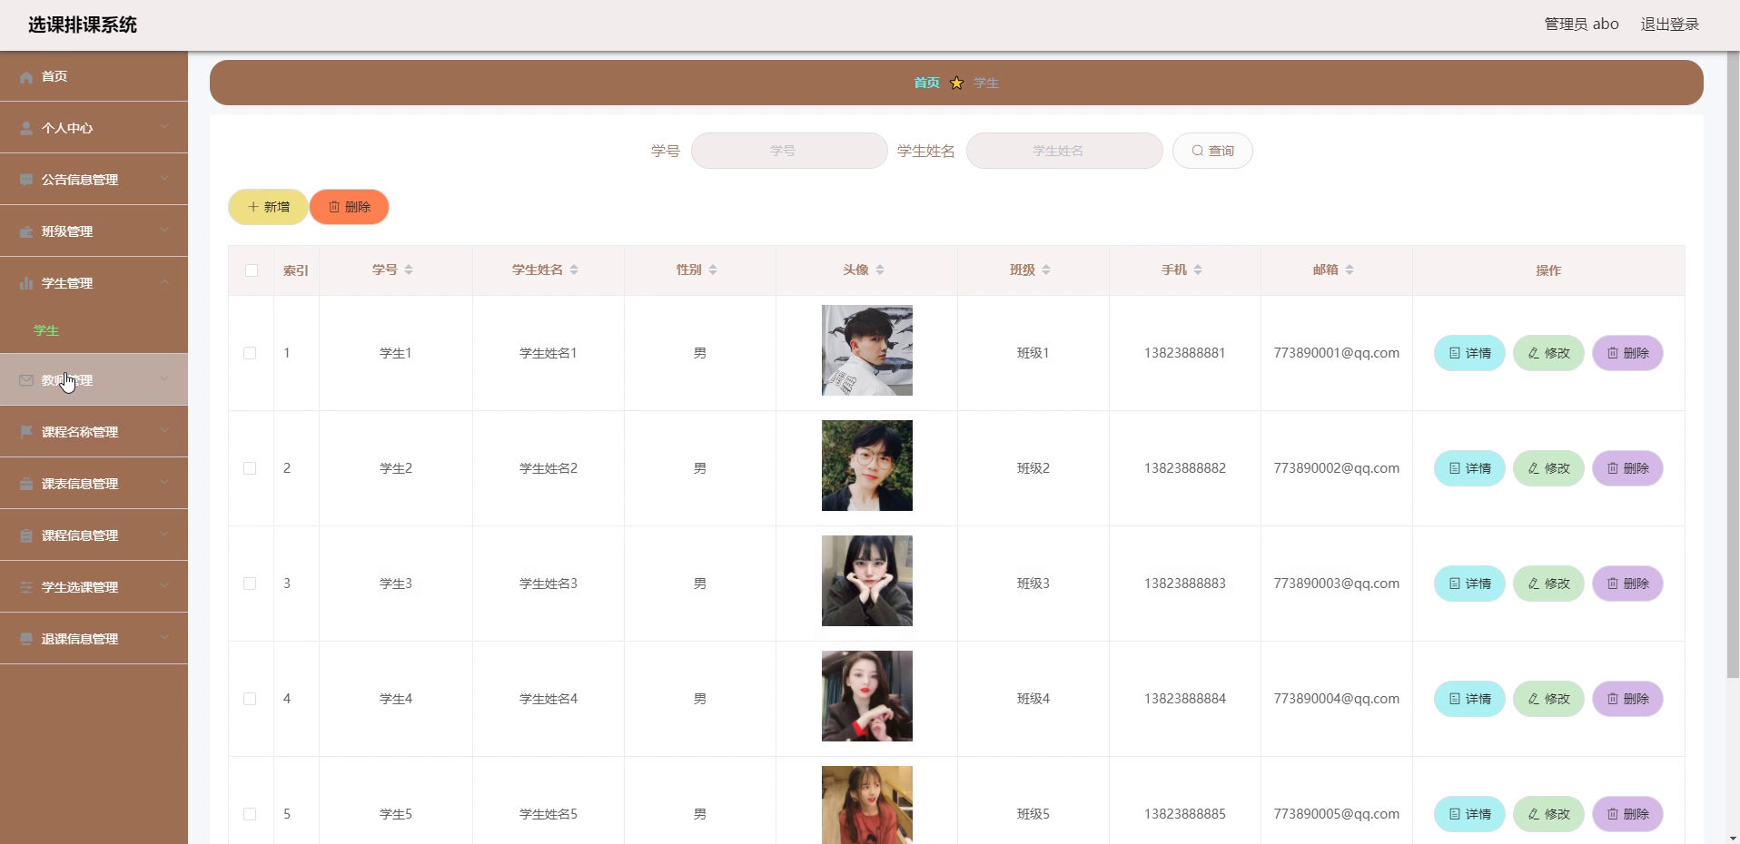Click the vertical page scrollbar
Screen dimensions: 1740x844
tap(1733, 363)
